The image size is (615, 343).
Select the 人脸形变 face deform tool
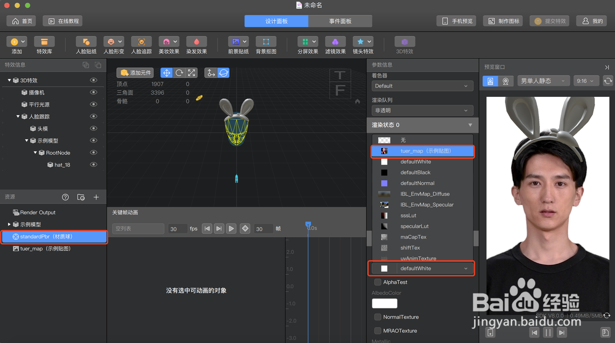(x=114, y=42)
